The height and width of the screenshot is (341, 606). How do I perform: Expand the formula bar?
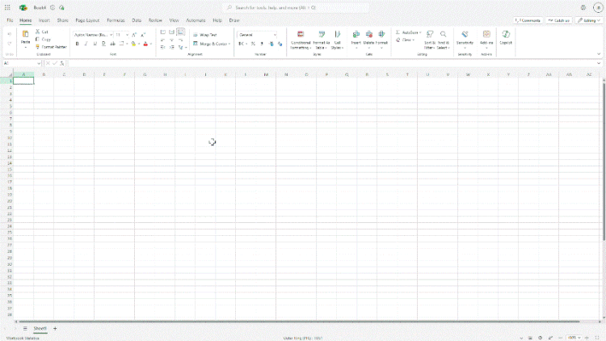tap(599, 63)
